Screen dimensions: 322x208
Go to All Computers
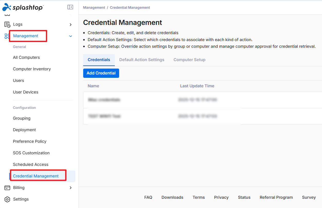pyautogui.click(x=26, y=58)
